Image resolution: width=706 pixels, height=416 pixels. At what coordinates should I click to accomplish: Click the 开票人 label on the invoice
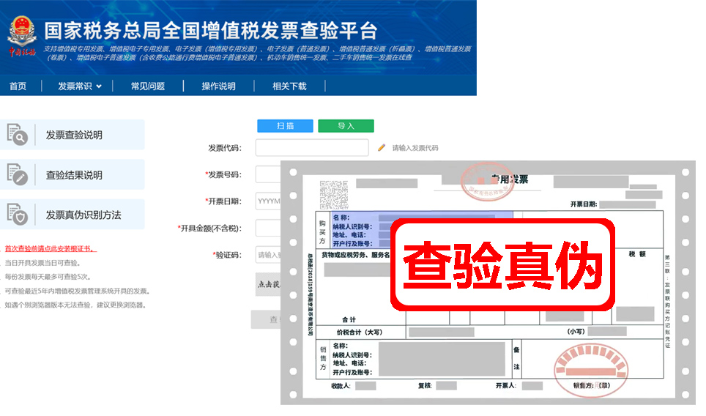point(505,386)
